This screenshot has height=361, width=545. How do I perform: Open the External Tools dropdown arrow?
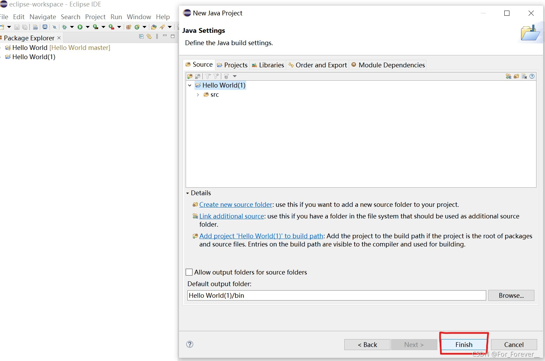[119, 27]
